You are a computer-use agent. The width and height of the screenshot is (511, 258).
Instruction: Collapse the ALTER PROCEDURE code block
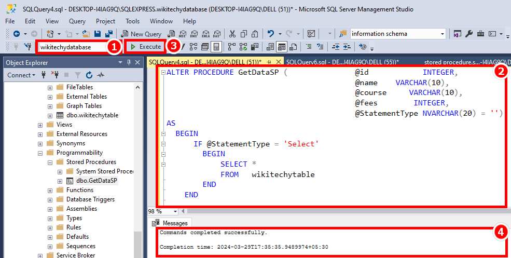[x=163, y=72]
